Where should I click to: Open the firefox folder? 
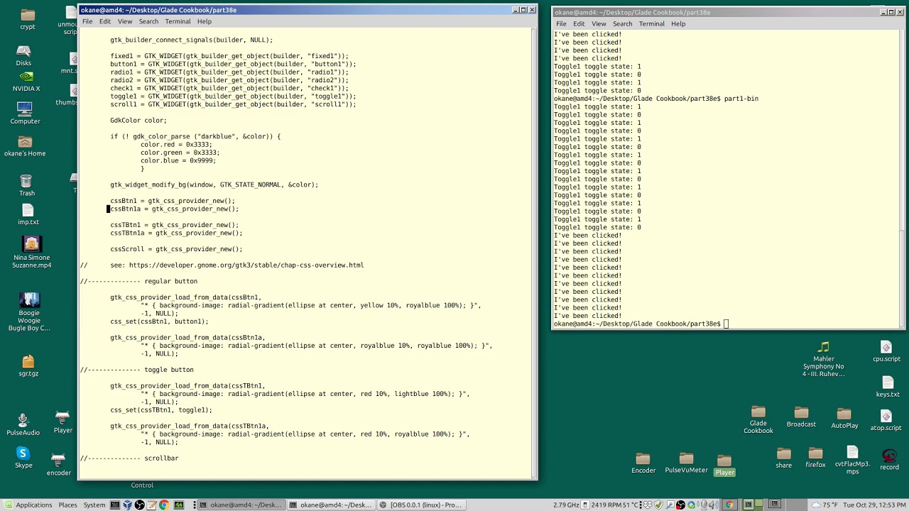tap(815, 458)
